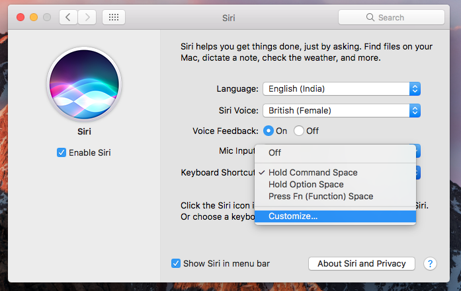
Task: Click the Language dropdown arrows
Action: pos(415,89)
